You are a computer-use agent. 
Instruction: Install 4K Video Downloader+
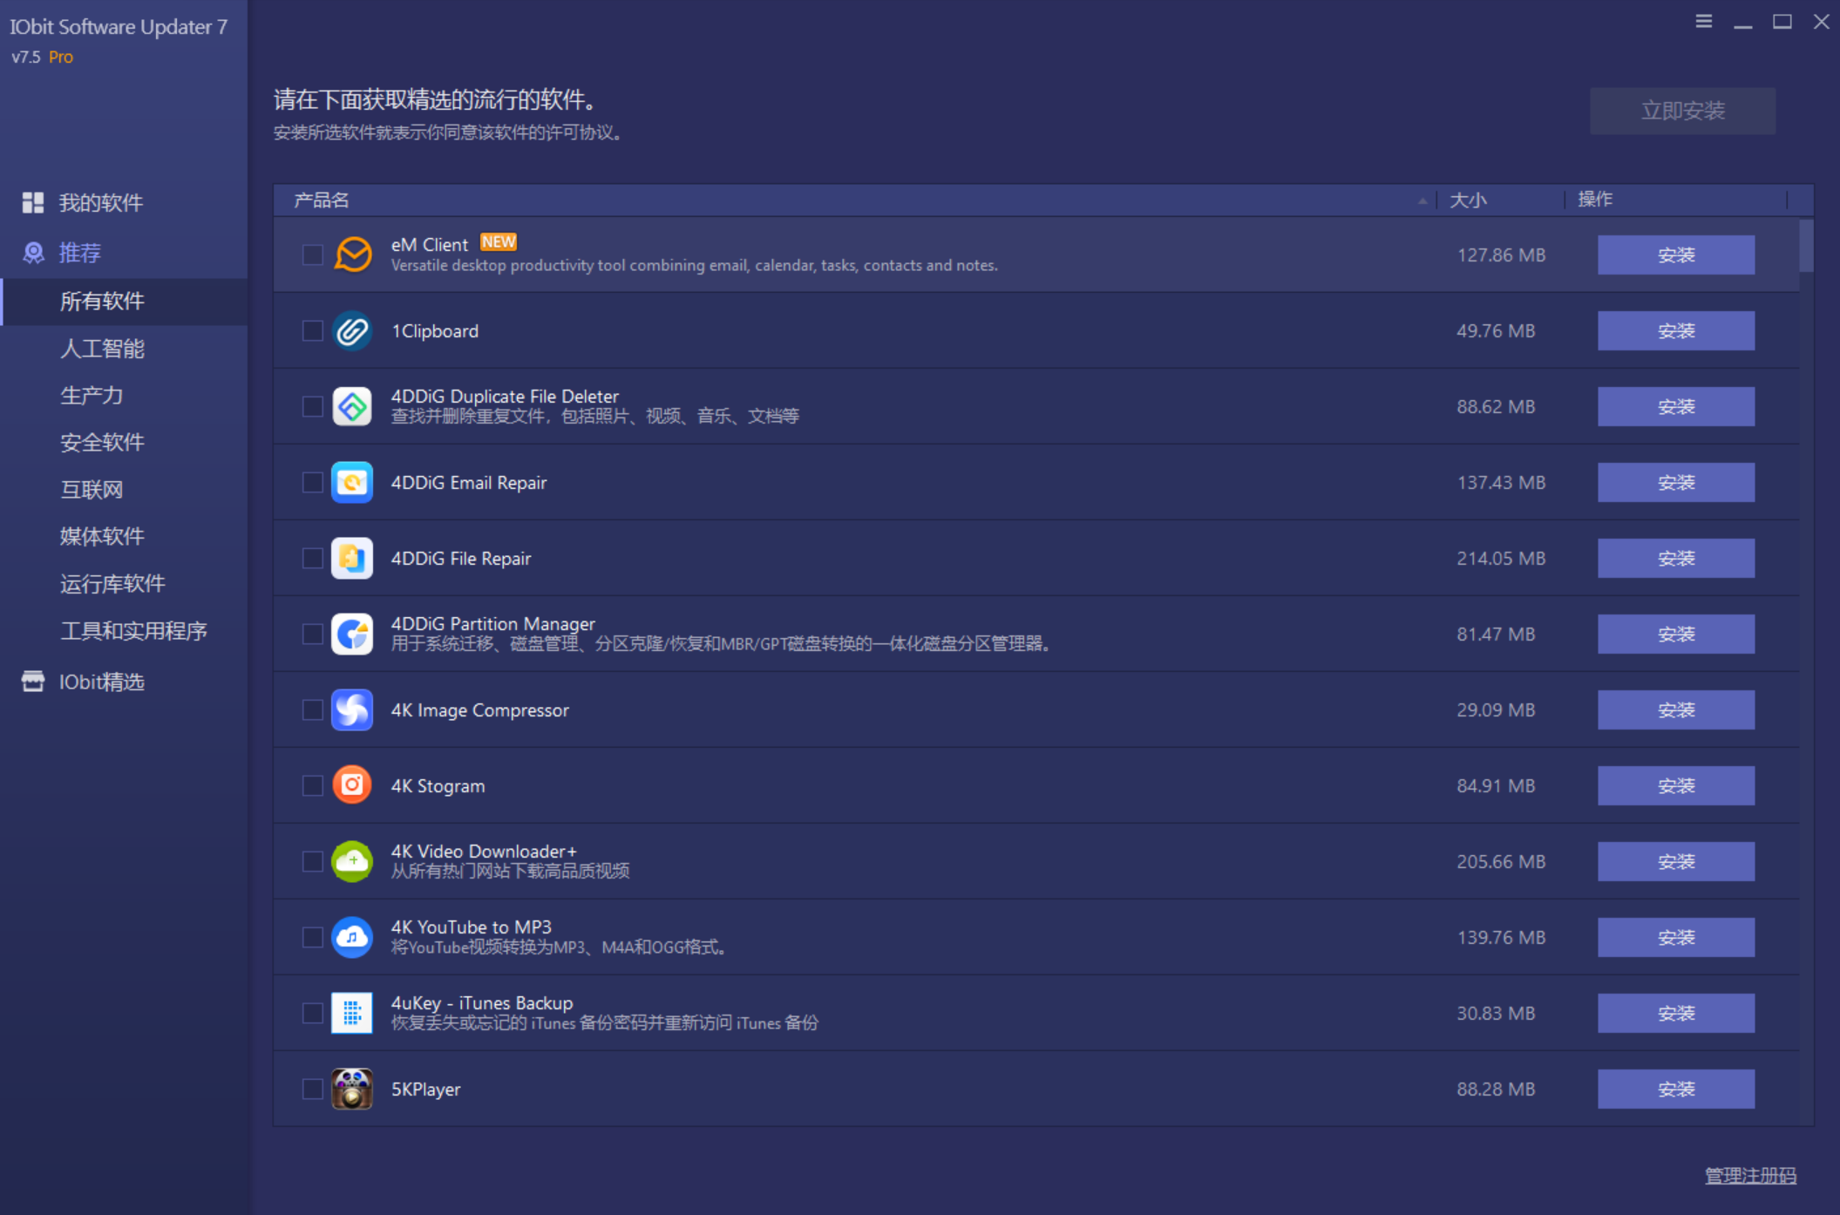pyautogui.click(x=1675, y=862)
